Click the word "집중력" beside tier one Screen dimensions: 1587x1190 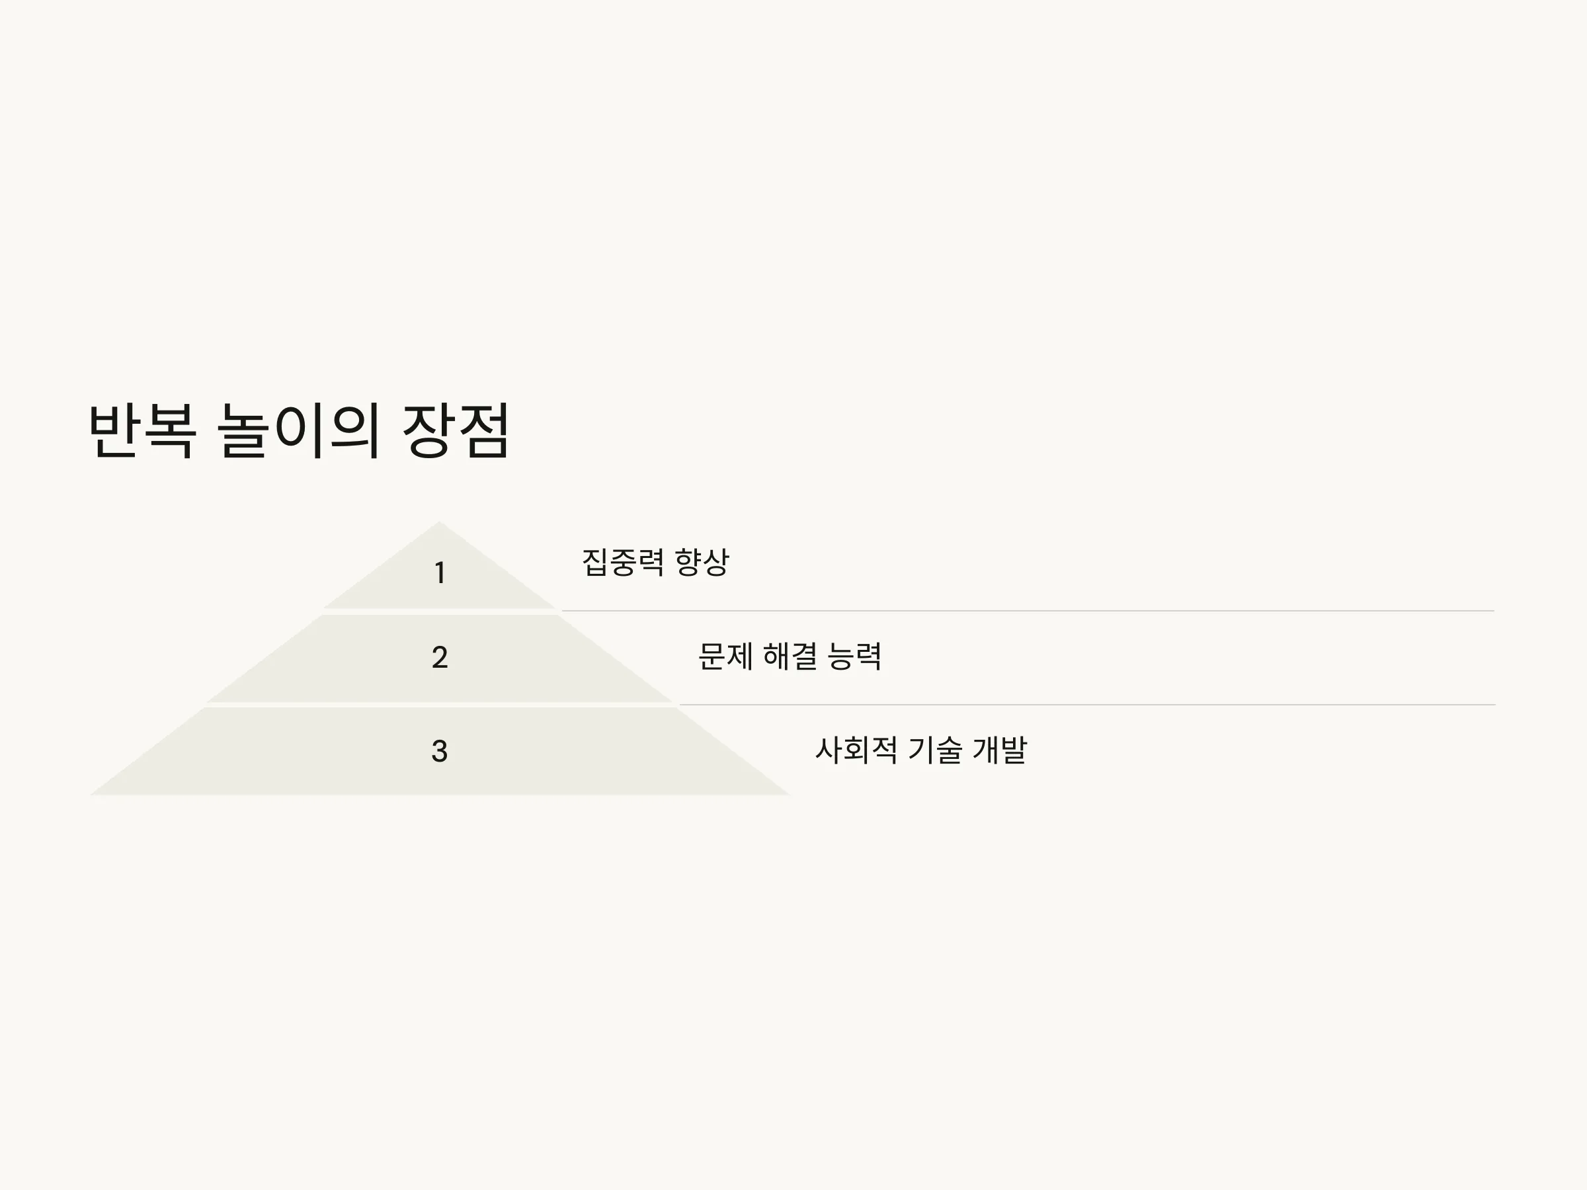(x=623, y=562)
